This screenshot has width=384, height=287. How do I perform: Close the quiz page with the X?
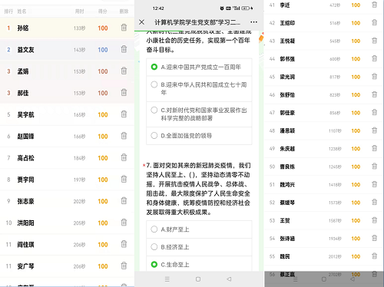141,22
